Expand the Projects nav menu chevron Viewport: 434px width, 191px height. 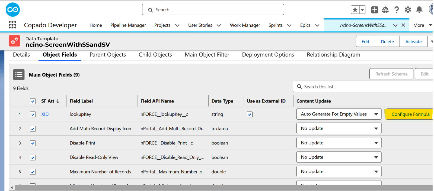tap(177, 25)
